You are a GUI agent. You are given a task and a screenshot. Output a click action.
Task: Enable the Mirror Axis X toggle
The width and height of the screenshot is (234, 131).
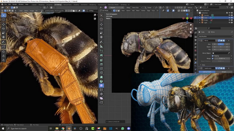point(215,44)
